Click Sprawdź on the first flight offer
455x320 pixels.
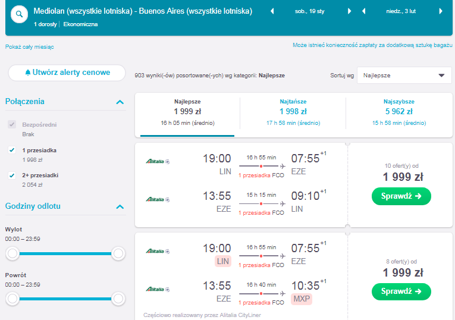[401, 196]
